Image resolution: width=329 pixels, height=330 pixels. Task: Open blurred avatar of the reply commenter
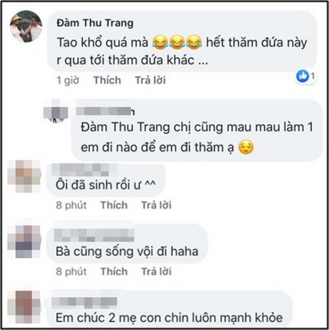(x=56, y=111)
